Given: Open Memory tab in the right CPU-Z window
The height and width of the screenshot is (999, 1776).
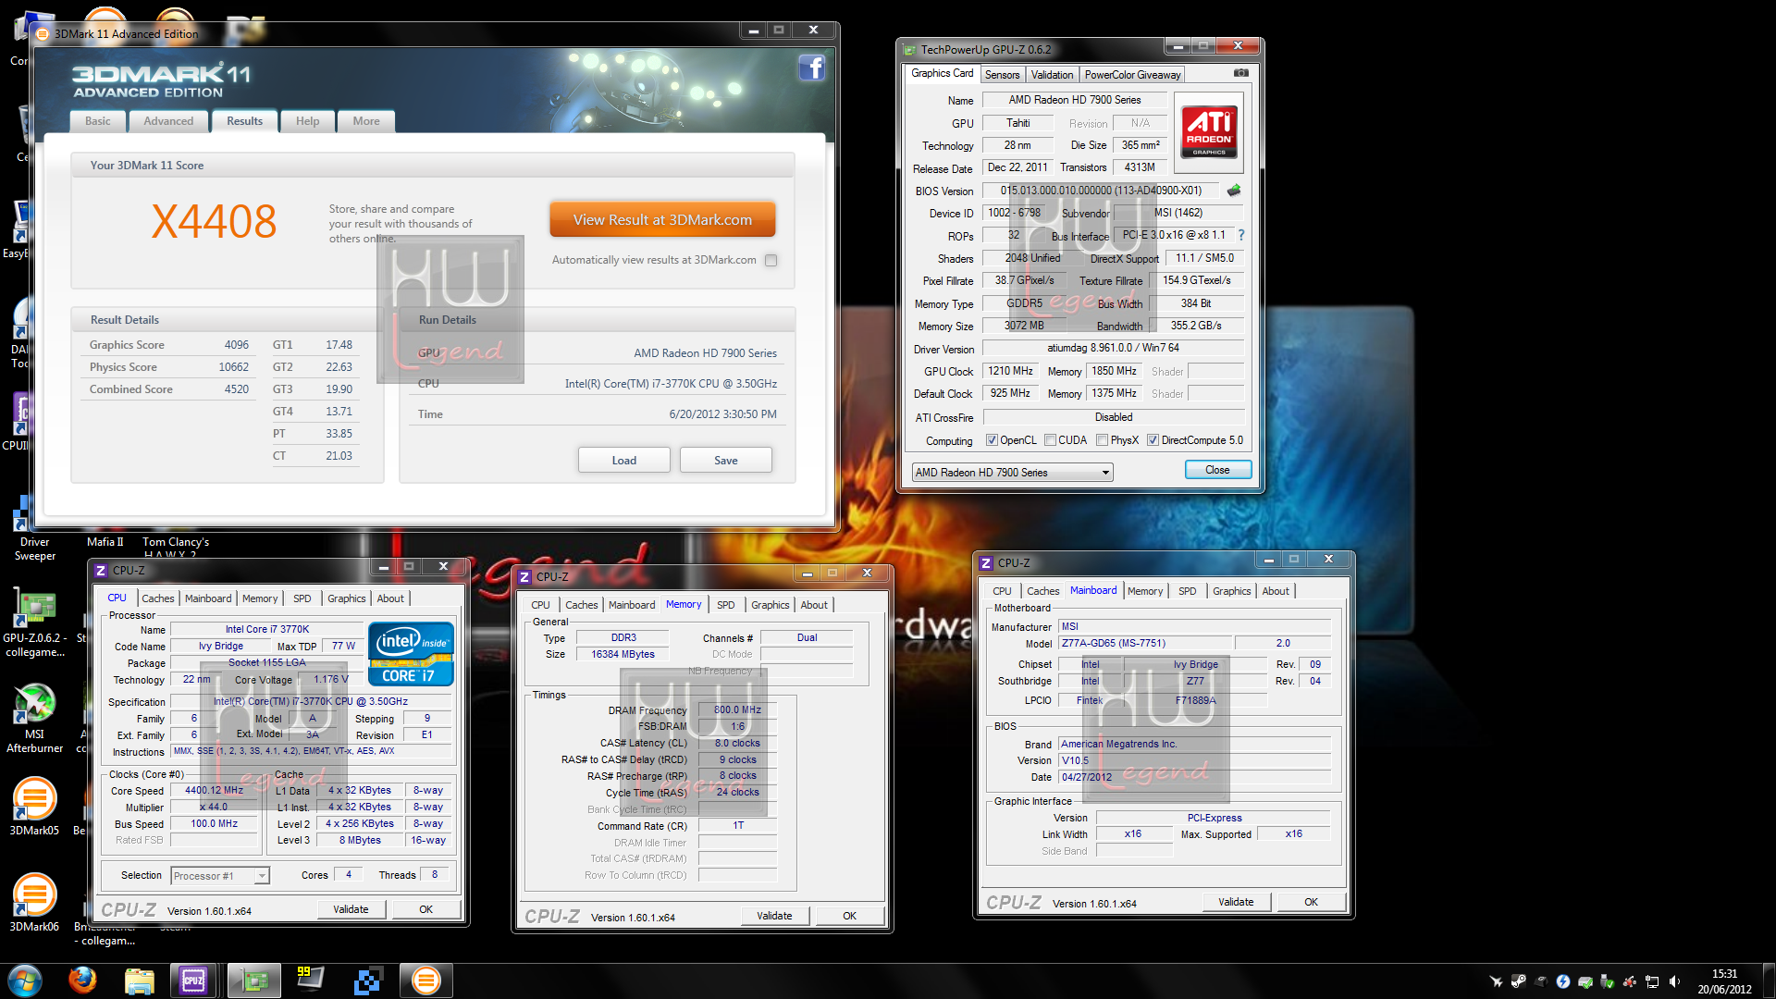Looking at the screenshot, I should [1144, 591].
